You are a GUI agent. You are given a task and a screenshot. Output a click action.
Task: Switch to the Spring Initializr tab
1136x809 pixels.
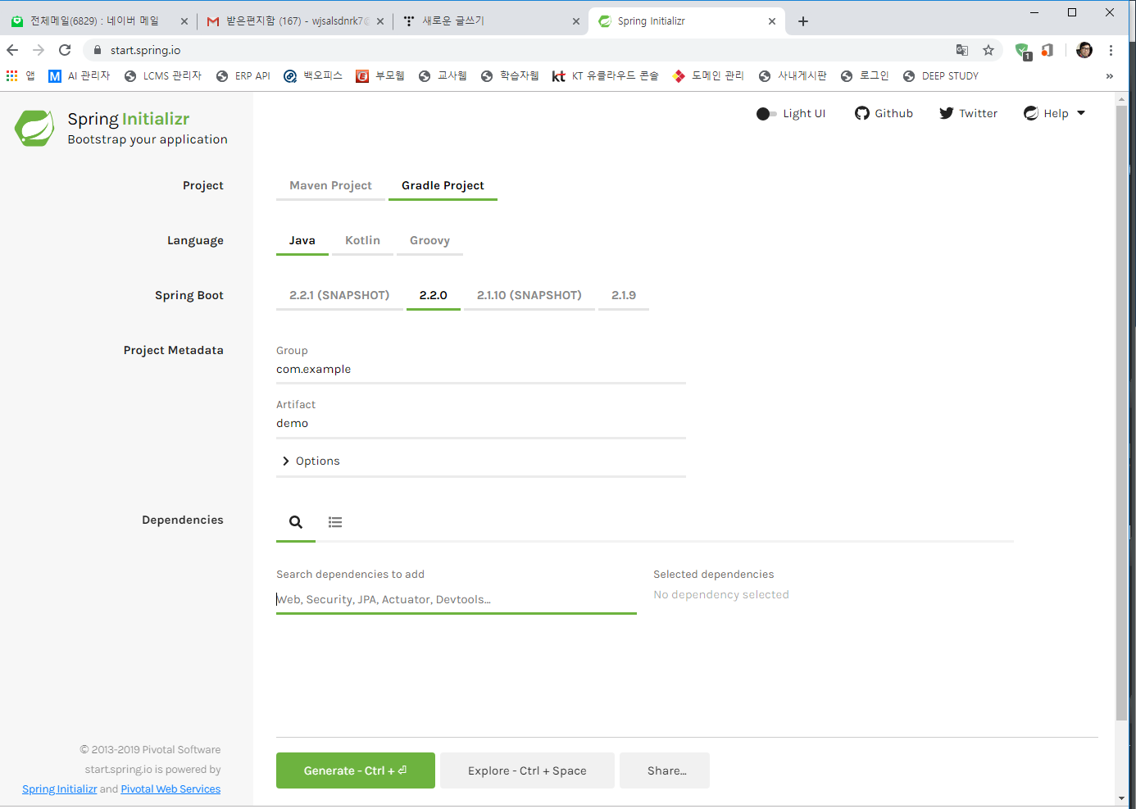[x=686, y=21]
